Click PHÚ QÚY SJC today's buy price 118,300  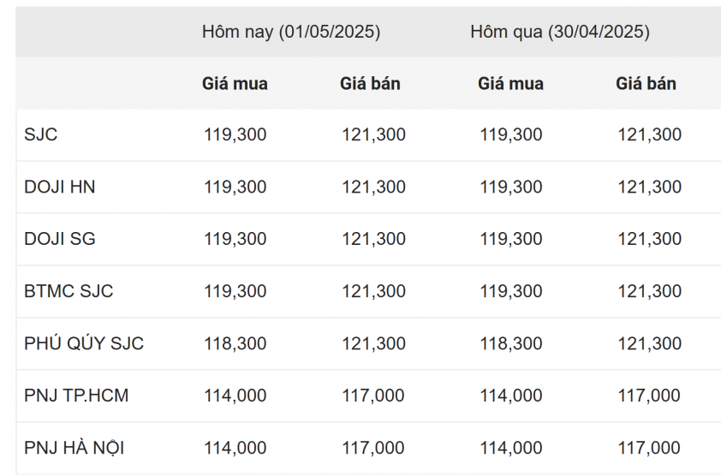coord(235,343)
